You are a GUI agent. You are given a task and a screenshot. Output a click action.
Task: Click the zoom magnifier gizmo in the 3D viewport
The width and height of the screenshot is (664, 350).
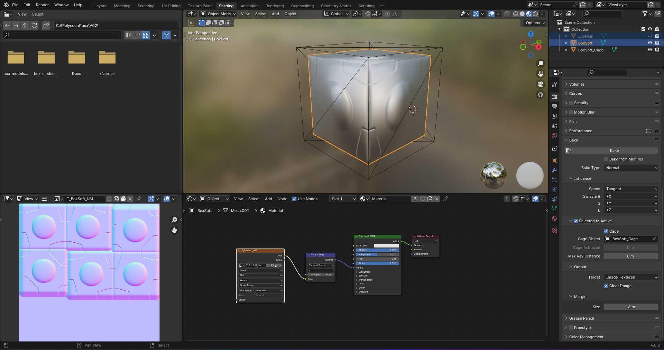coord(541,64)
